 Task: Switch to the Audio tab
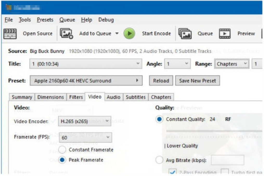tap(114, 97)
